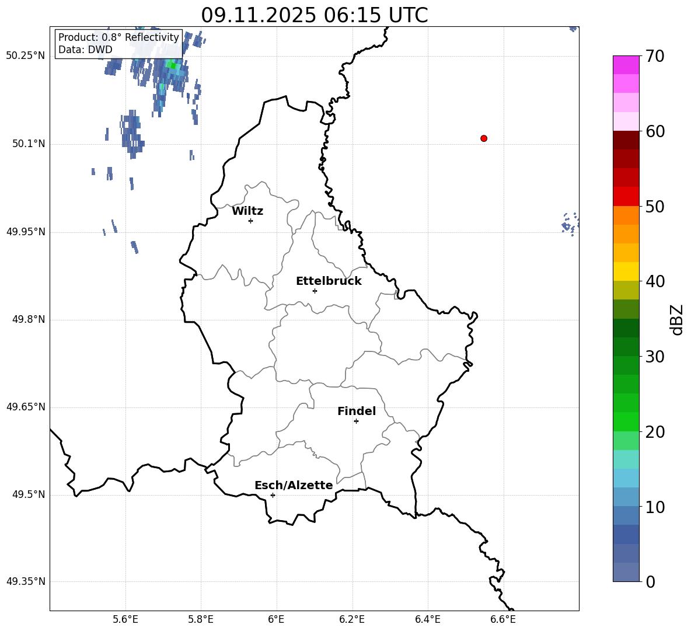Viewport: 691px width, 631px height.
Task: Click the magenta band on colorbar top
Action: pyautogui.click(x=626, y=65)
